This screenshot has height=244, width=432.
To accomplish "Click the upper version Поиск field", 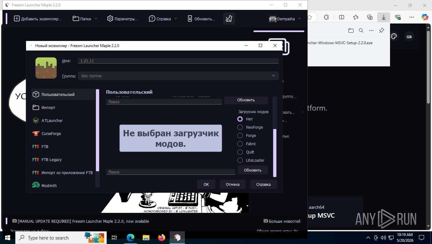I will (x=164, y=102).
